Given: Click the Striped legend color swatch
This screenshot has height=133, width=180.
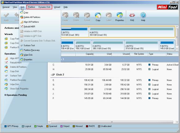Looking at the screenshot, I should pyautogui.click(x=62, y=126).
